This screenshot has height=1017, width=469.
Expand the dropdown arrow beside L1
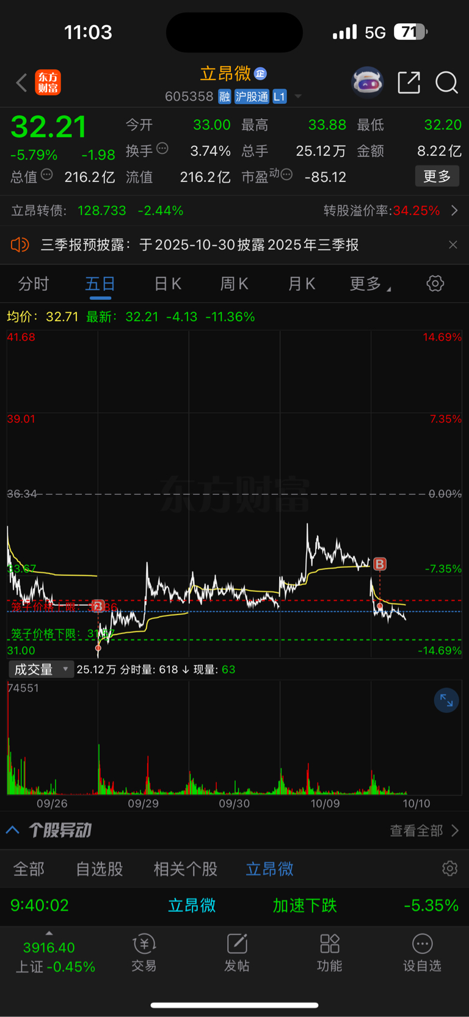298,97
